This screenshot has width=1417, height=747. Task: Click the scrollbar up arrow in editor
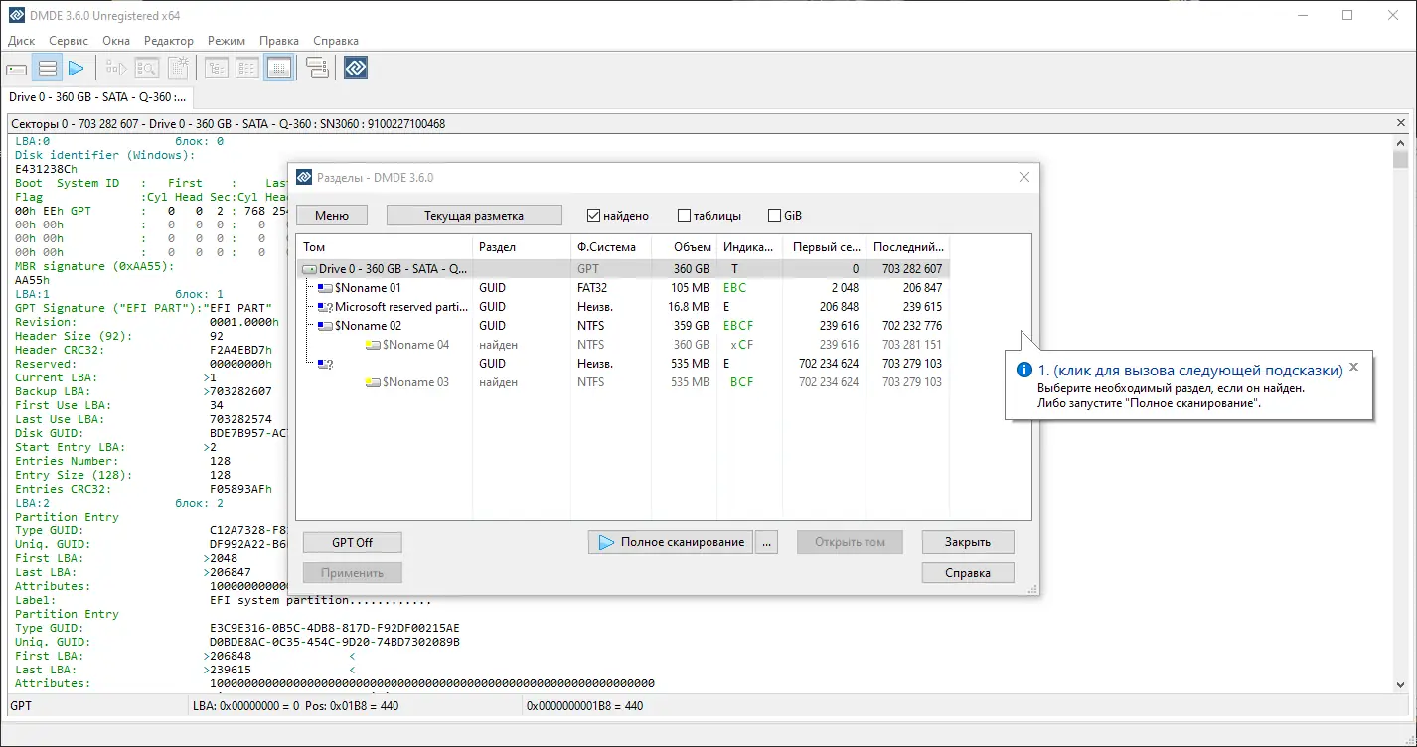1401,142
